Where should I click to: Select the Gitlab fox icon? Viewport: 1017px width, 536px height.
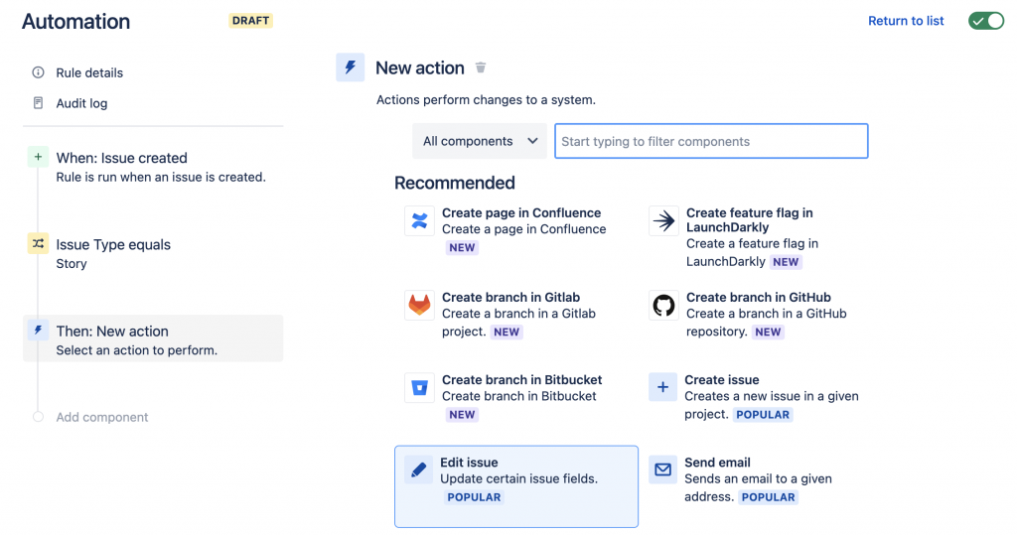click(419, 305)
